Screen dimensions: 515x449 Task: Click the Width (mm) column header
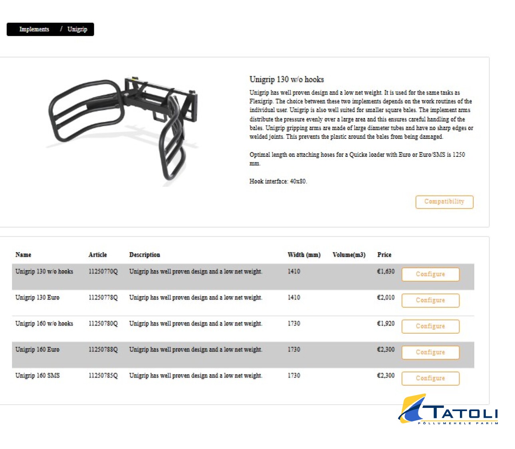[304, 255]
